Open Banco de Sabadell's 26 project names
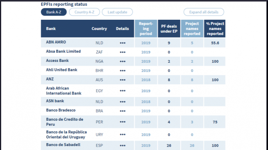 coord(192,145)
